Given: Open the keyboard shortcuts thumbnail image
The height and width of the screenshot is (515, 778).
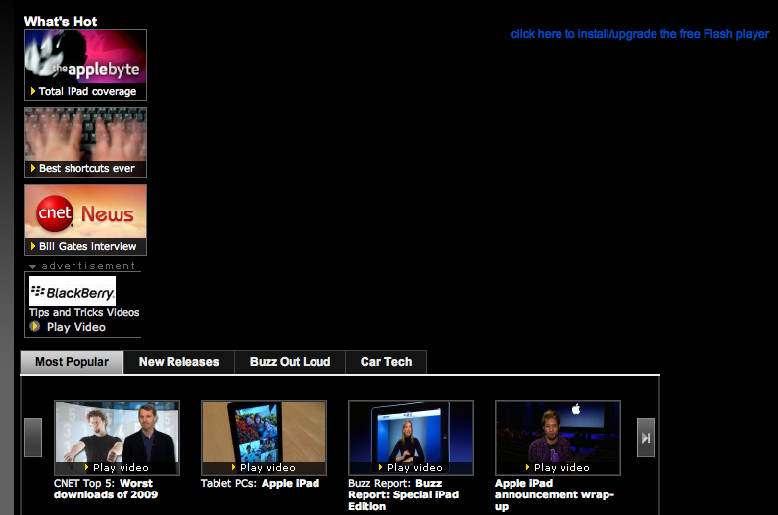Looking at the screenshot, I should [x=85, y=134].
